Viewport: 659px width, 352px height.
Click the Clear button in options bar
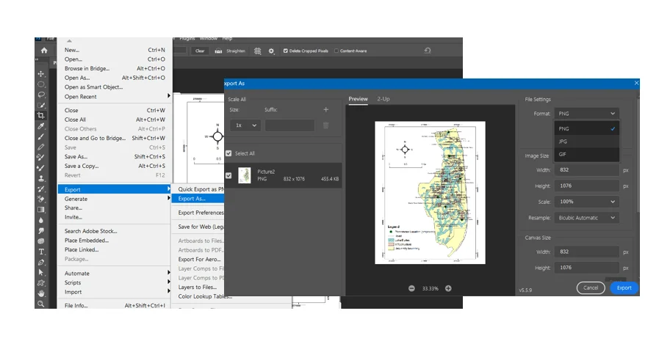coord(200,51)
